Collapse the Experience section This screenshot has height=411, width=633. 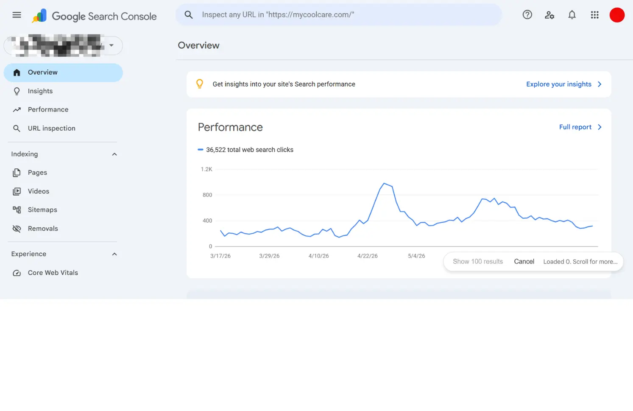pos(114,254)
